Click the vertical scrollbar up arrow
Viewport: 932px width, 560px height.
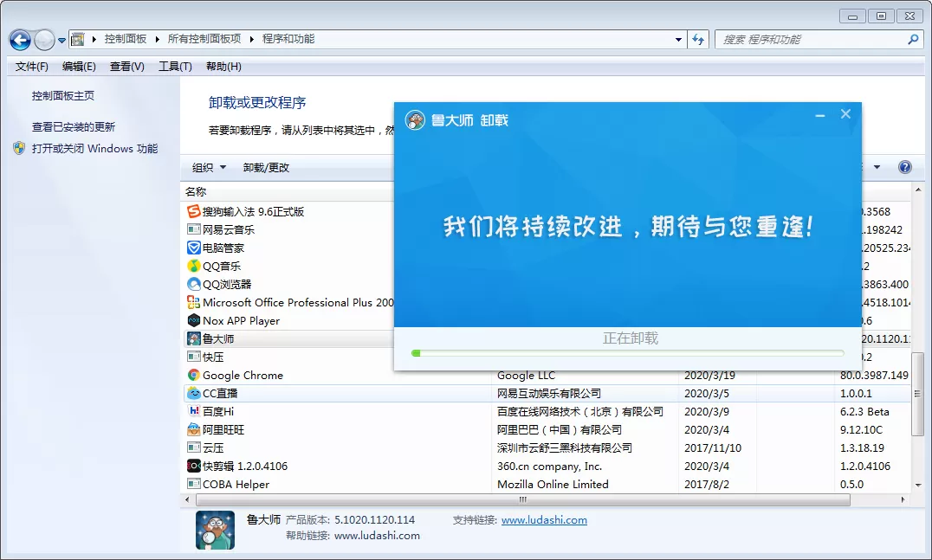[918, 190]
